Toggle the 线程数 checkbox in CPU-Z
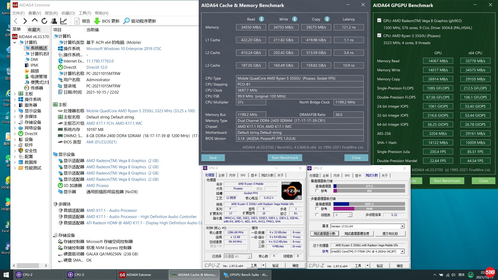 [x=317, y=215]
